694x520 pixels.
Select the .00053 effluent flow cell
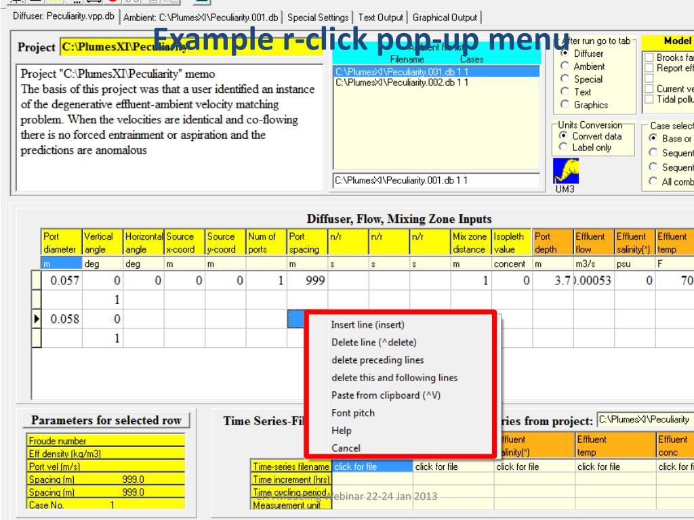point(594,280)
